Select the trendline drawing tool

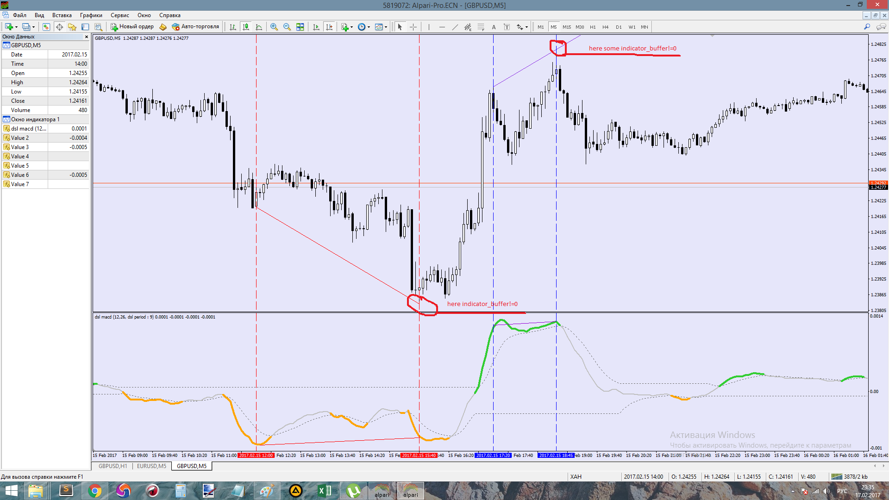pyautogui.click(x=455, y=27)
